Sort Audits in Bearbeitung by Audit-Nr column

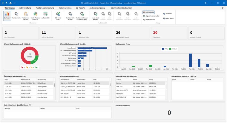click(124, 80)
